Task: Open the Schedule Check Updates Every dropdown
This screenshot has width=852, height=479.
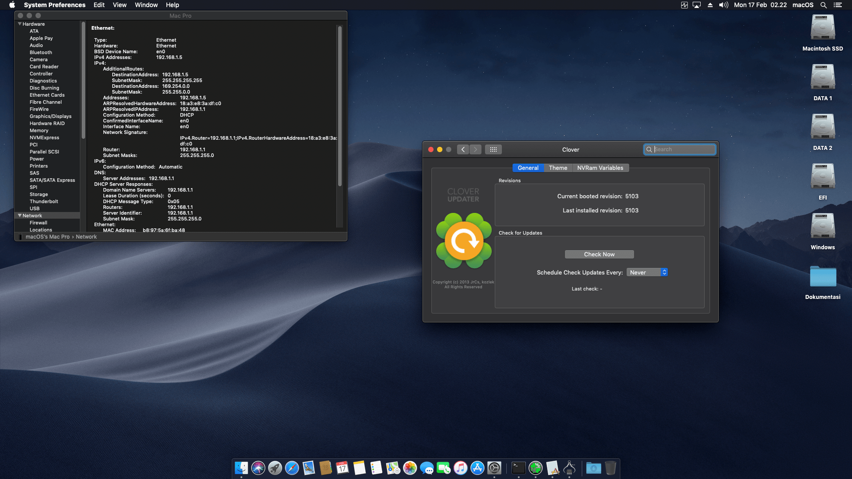Action: point(647,272)
